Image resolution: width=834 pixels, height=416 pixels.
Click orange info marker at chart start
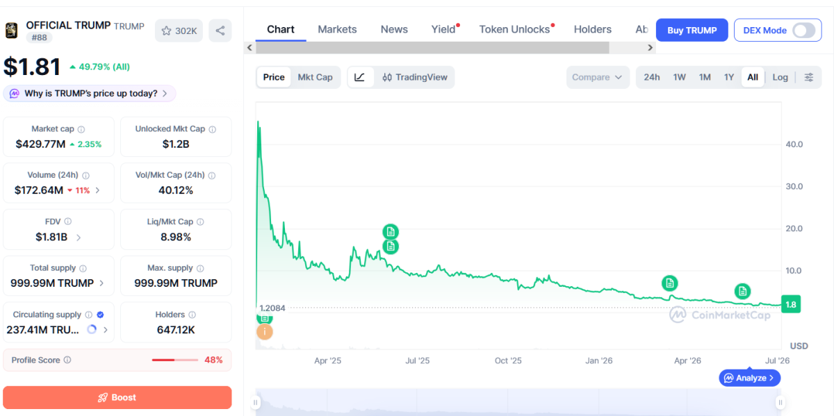coord(264,332)
